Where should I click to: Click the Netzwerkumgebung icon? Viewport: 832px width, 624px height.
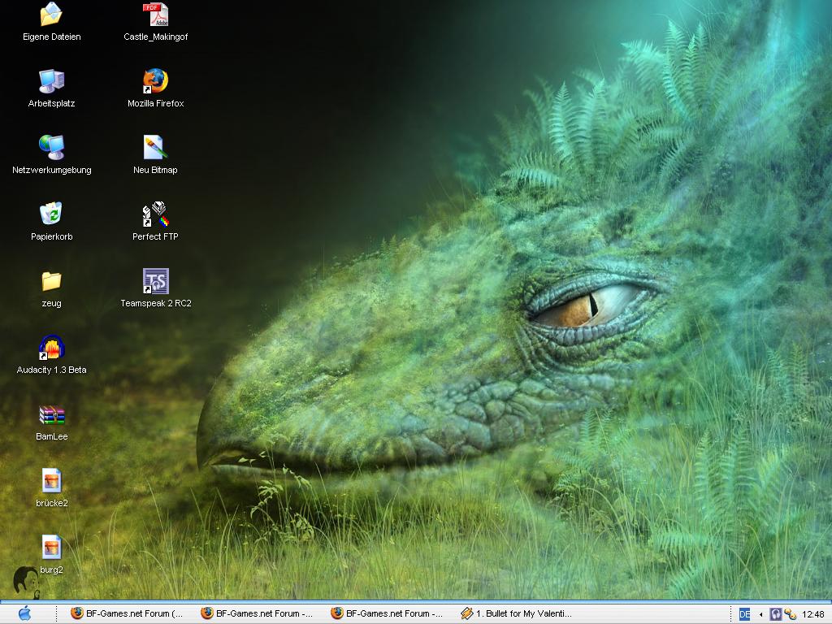[x=51, y=148]
